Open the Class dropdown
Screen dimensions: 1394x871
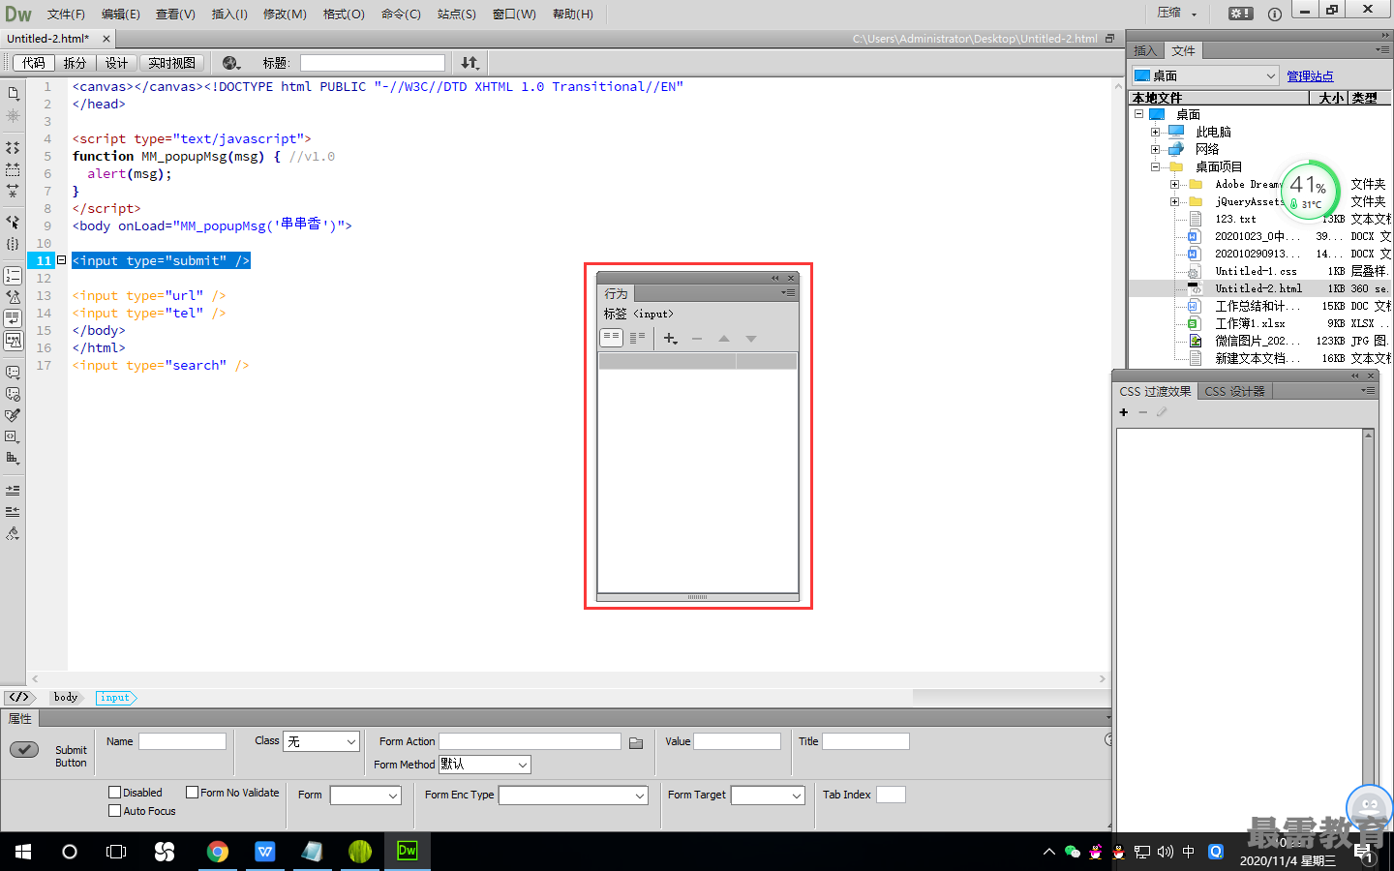[321, 741]
